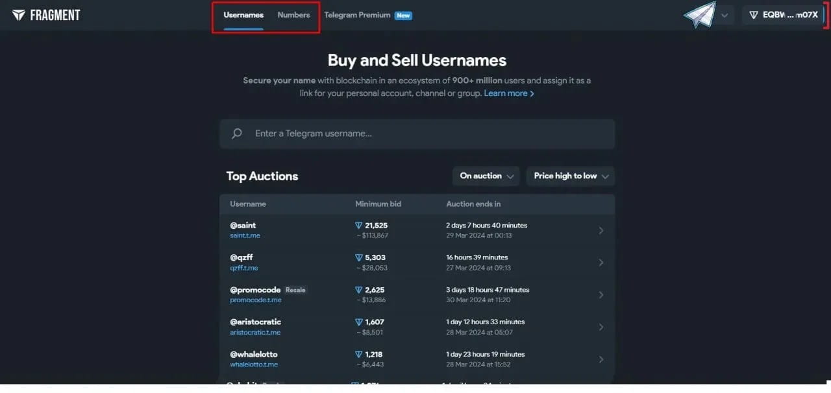Viewport: 831px width, 393px height.
Task: Open @qzff row arrow chevron
Action: coord(601,263)
